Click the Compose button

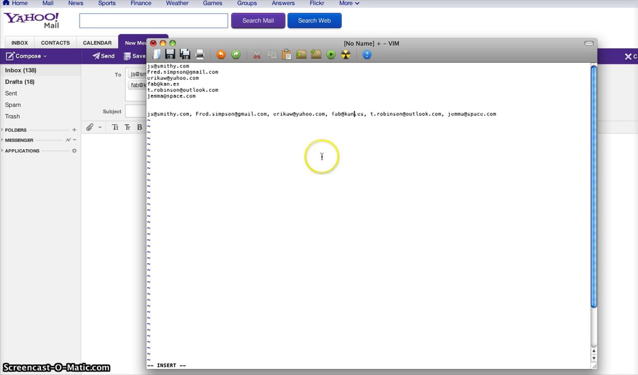click(x=23, y=56)
